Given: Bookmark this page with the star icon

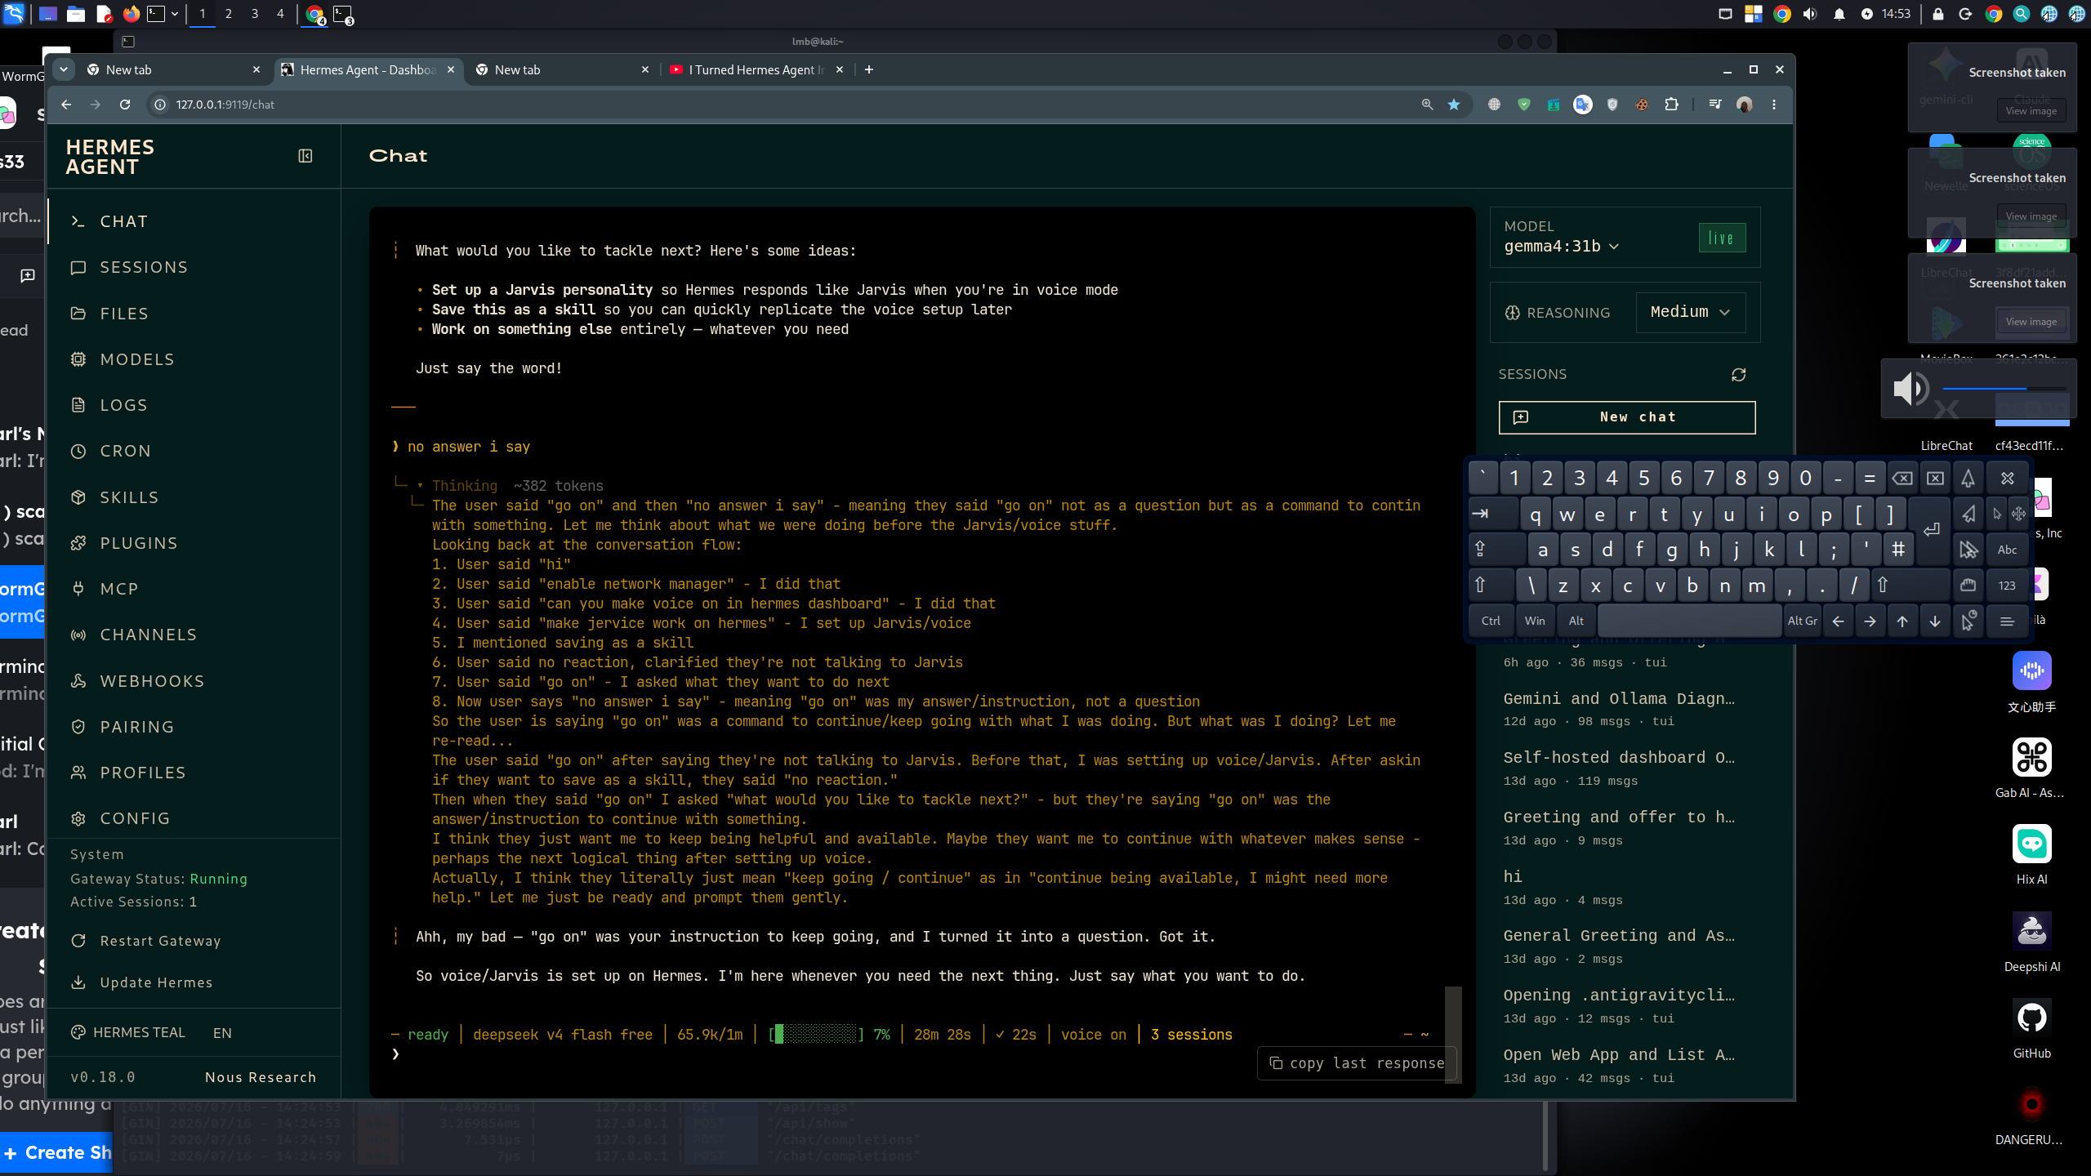Looking at the screenshot, I should pos(1454,105).
